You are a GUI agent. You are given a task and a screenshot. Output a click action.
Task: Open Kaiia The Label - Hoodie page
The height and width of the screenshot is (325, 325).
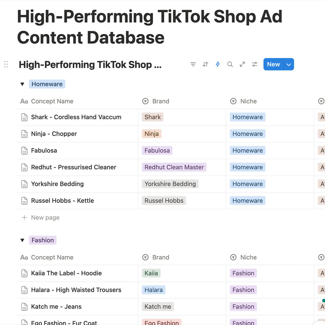66,273
